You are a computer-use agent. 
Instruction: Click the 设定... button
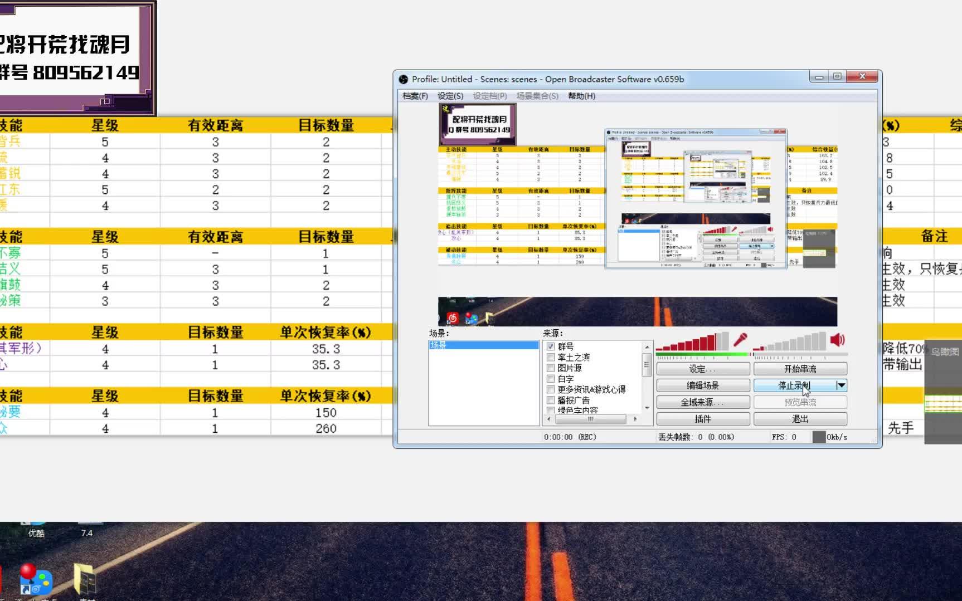tap(703, 369)
